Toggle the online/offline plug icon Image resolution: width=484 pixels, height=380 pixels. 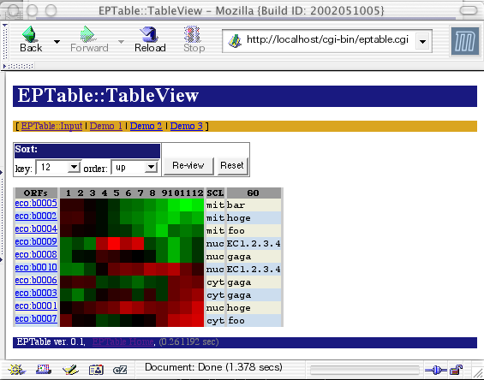coord(435,370)
